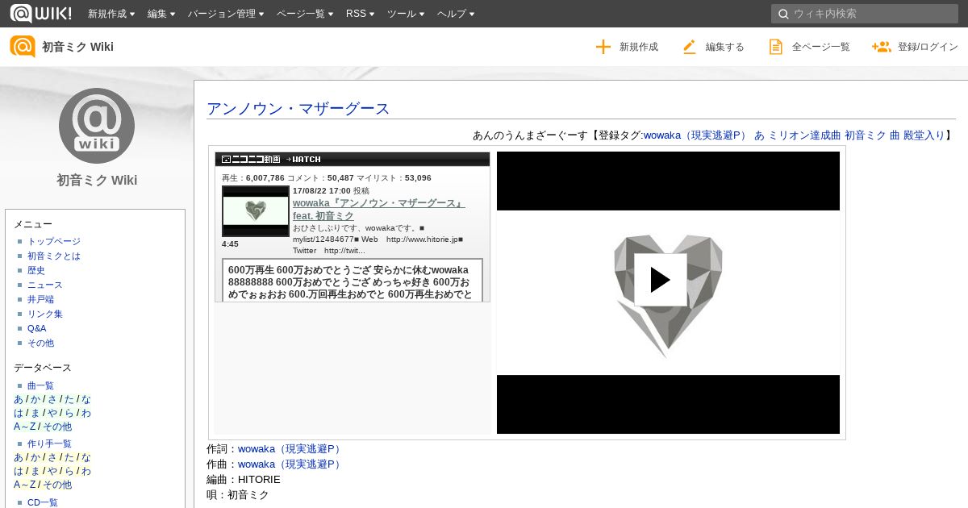Click the large gray @wiki sidebar logo

pos(97,126)
